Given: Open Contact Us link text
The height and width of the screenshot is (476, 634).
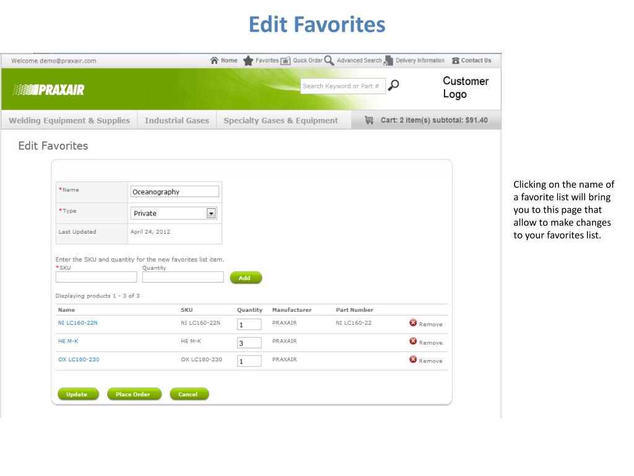Looking at the screenshot, I should 476,60.
